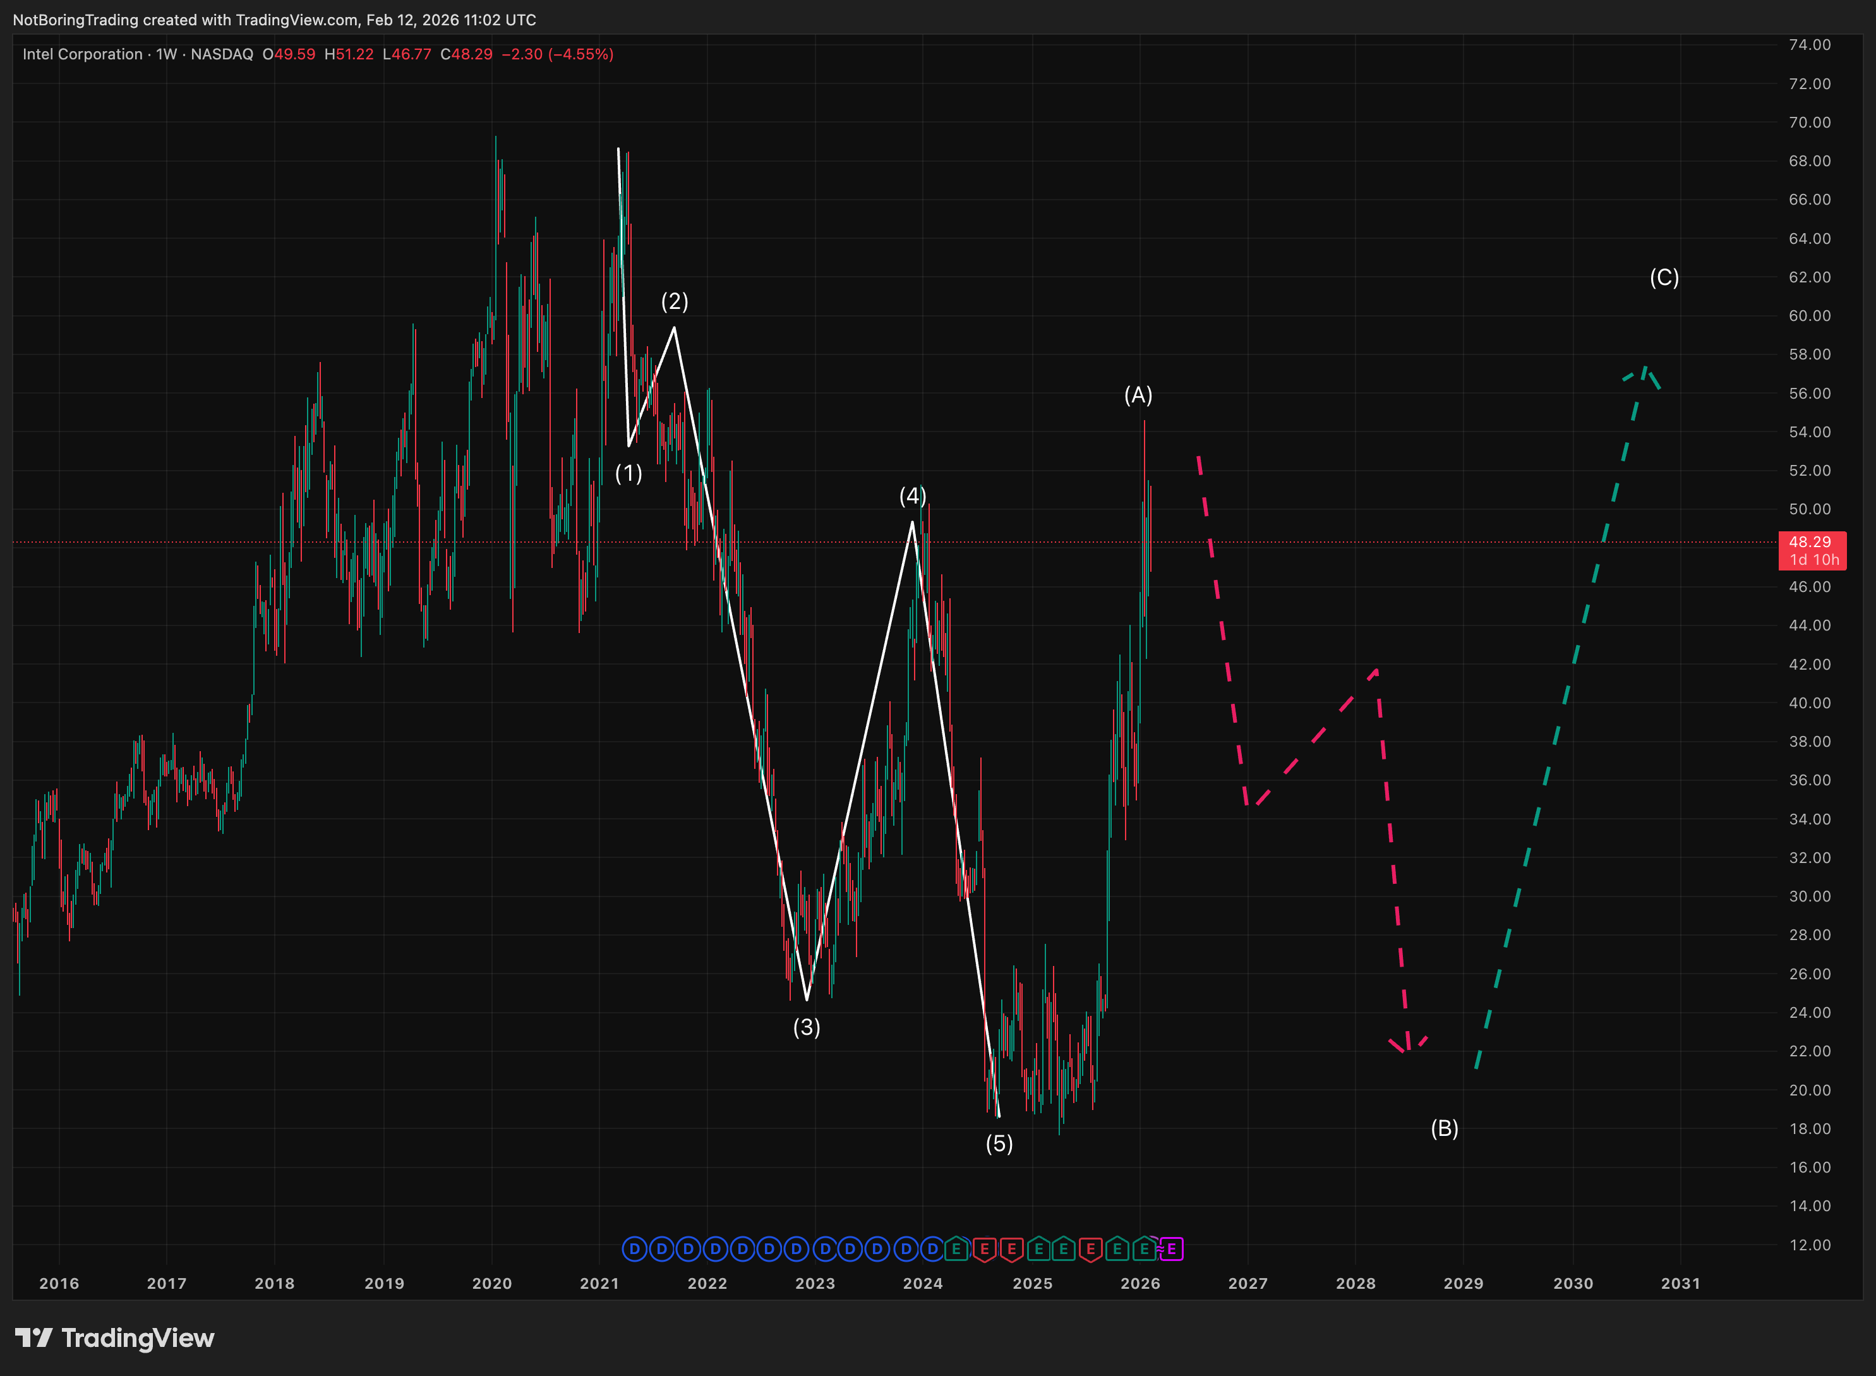Click the last green earnings E marker

pos(1145,1248)
